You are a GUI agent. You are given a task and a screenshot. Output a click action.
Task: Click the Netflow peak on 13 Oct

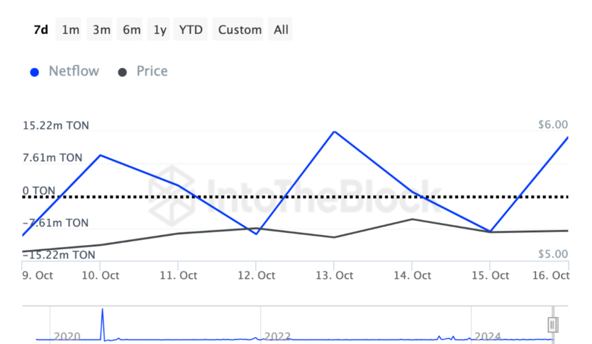(x=334, y=132)
